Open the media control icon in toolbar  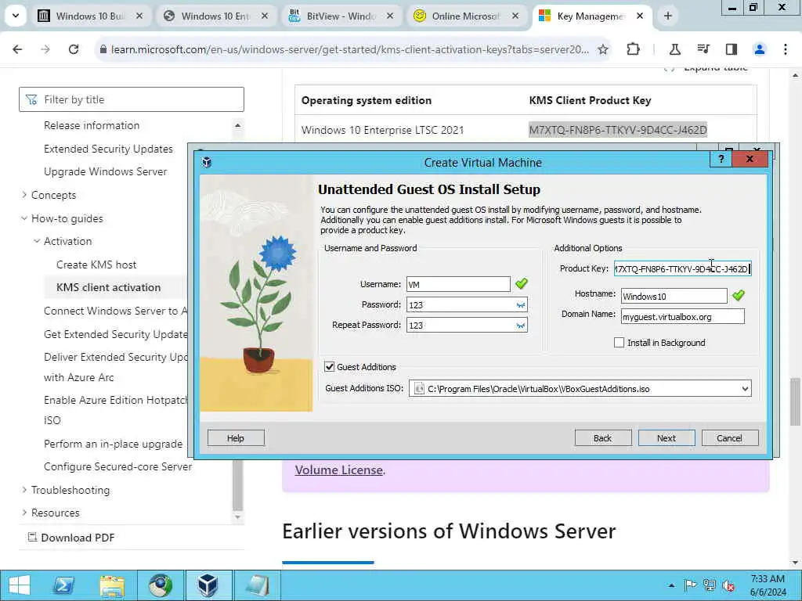tap(703, 49)
